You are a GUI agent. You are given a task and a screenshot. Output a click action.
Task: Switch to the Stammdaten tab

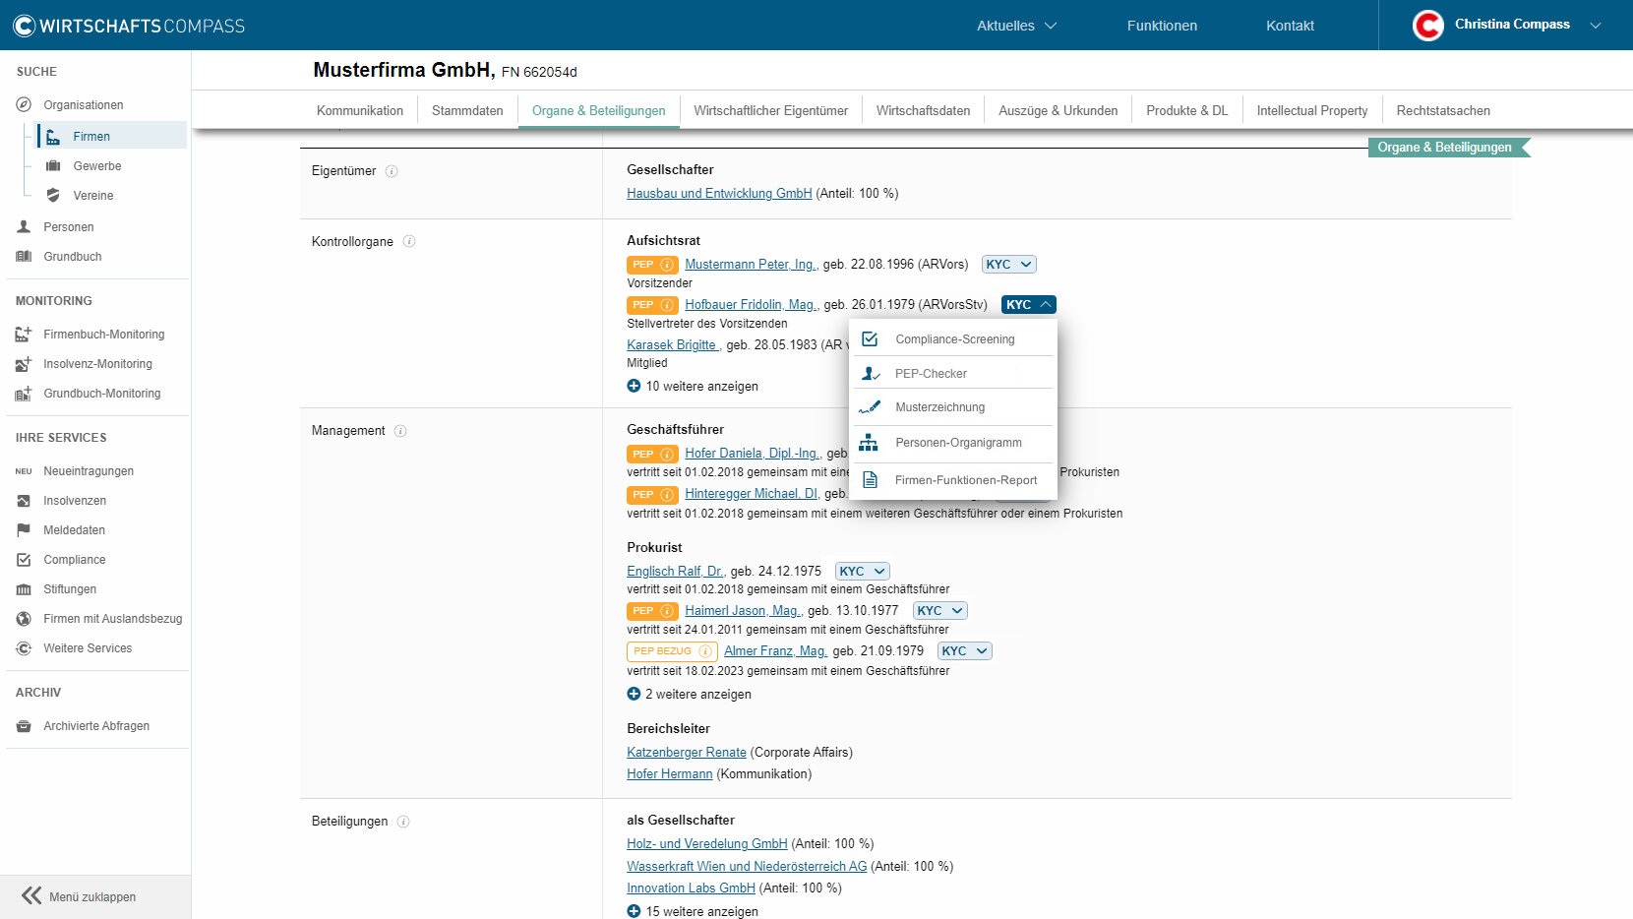[467, 111]
